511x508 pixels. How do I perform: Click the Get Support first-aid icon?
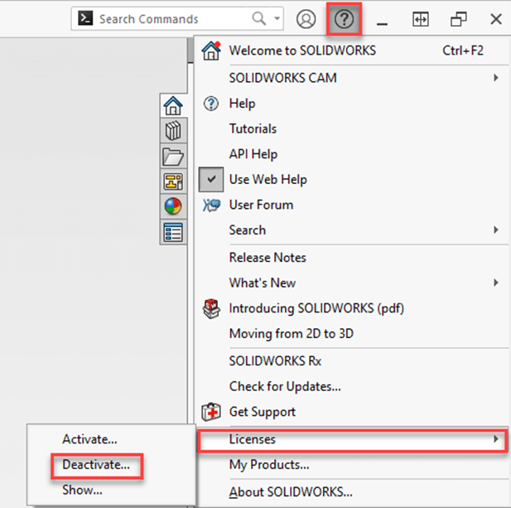point(211,412)
